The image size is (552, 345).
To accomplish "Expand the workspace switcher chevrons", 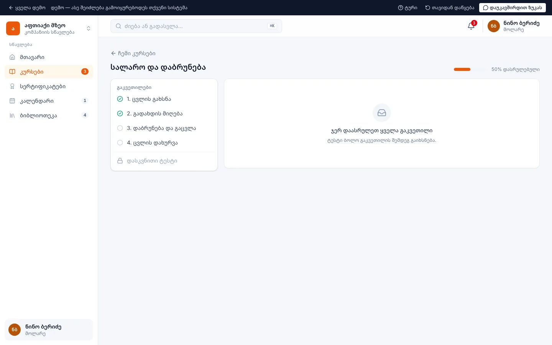I will point(89,28).
